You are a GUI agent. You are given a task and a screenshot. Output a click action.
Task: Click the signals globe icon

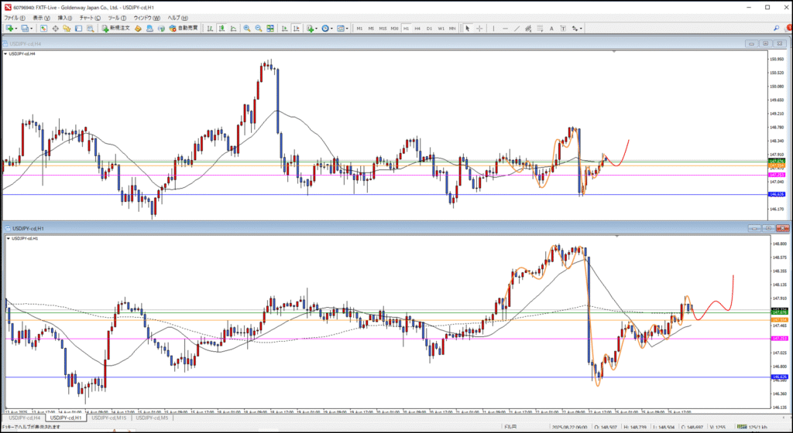(161, 29)
